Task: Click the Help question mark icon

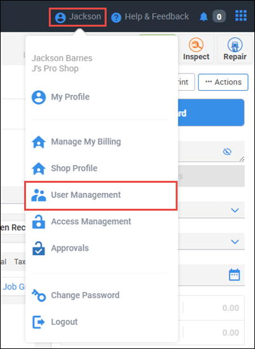Action: pos(116,18)
